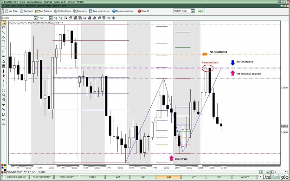
Task: Place a blue up arrow marker
Action: 4,71
